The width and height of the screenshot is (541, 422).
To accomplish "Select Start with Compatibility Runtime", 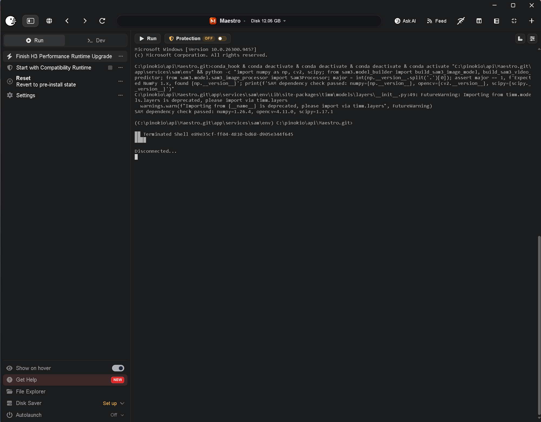I will click(54, 68).
